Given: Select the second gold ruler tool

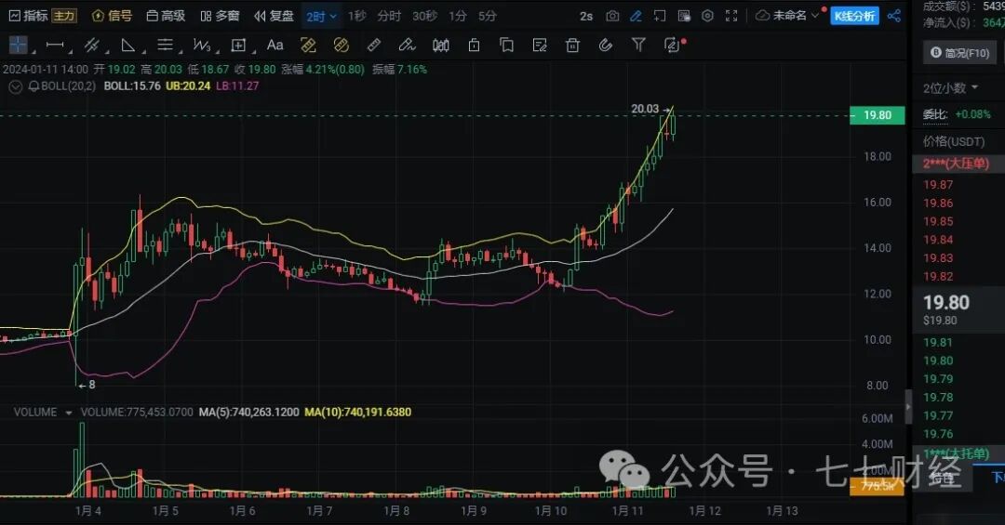Looking at the screenshot, I should pos(341,45).
